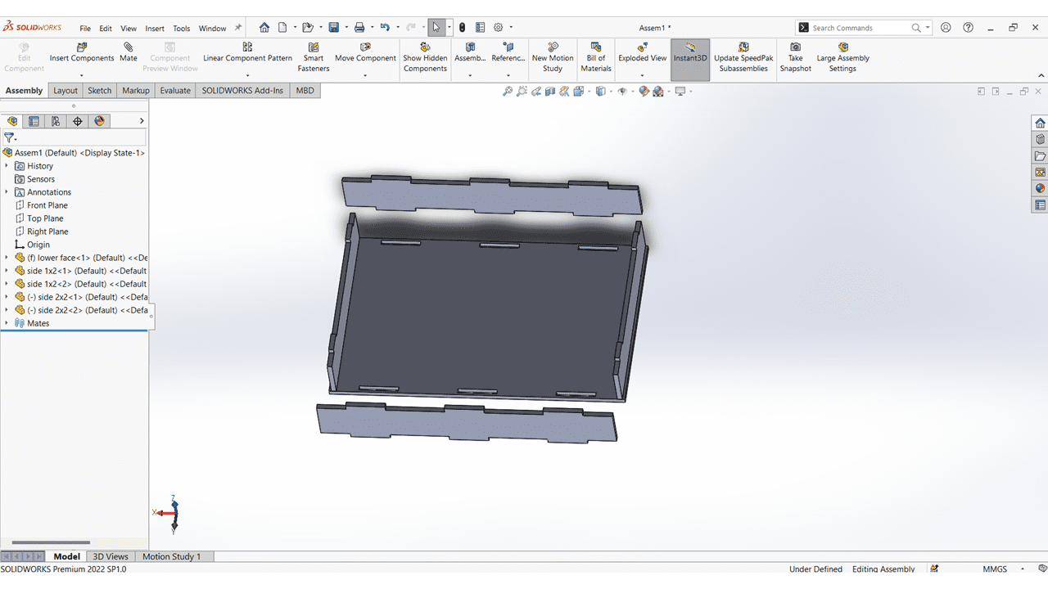Open a file with the Open icon
This screenshot has width=1048, height=589.
(307, 27)
